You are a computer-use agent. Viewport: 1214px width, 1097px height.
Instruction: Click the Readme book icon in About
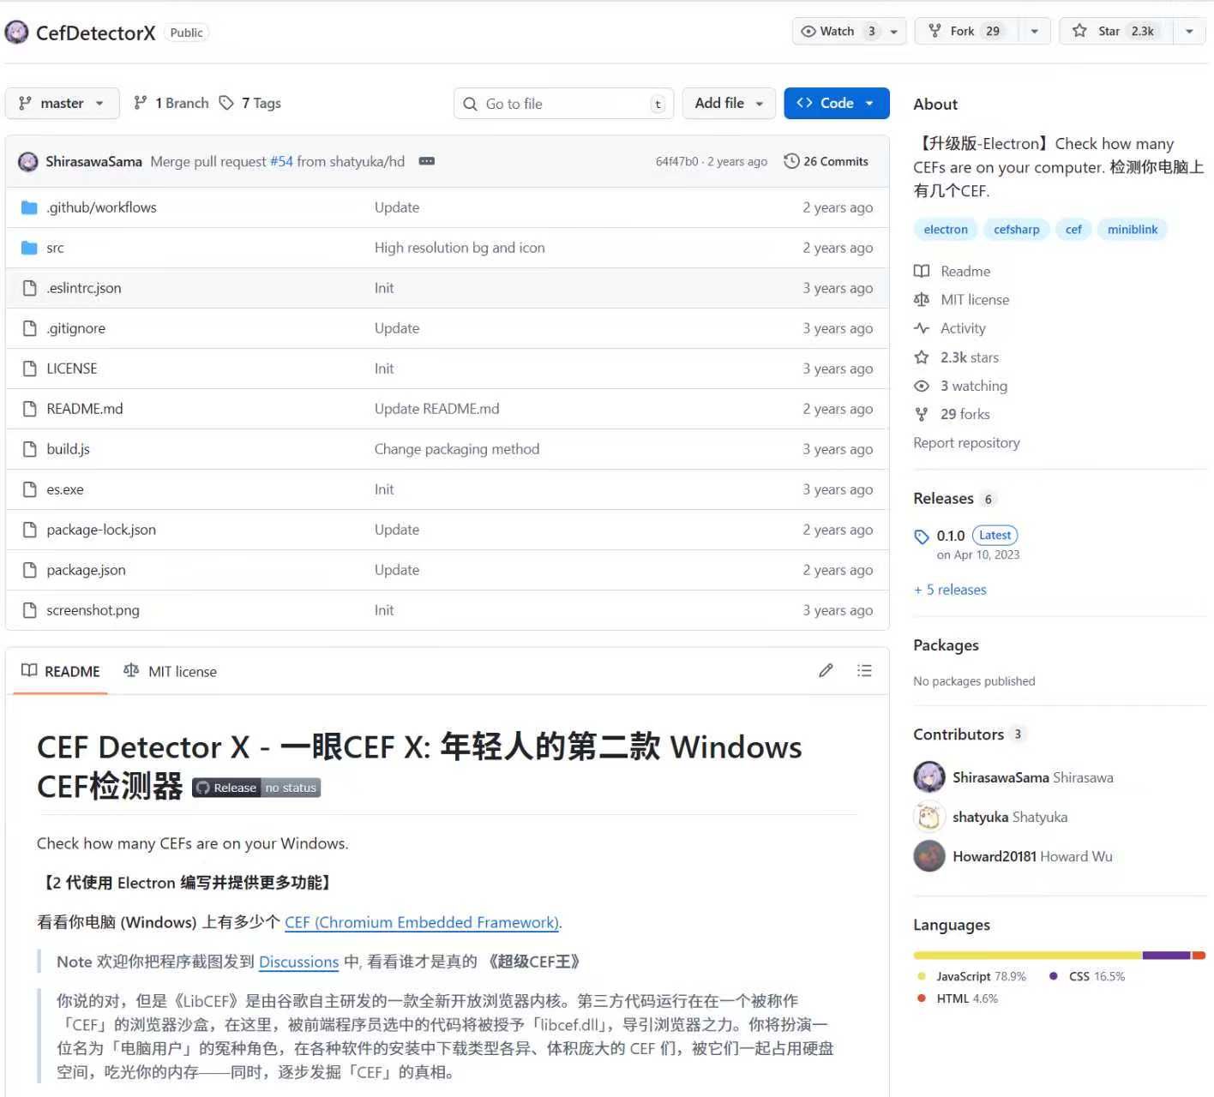coord(922,271)
